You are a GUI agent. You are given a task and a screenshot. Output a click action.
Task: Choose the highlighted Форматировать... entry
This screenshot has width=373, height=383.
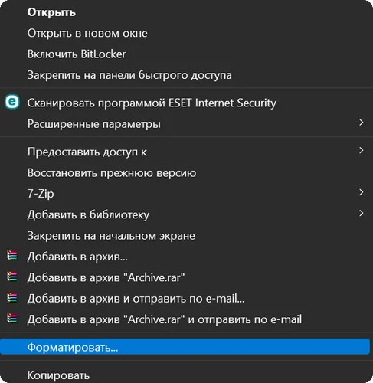tap(185, 347)
